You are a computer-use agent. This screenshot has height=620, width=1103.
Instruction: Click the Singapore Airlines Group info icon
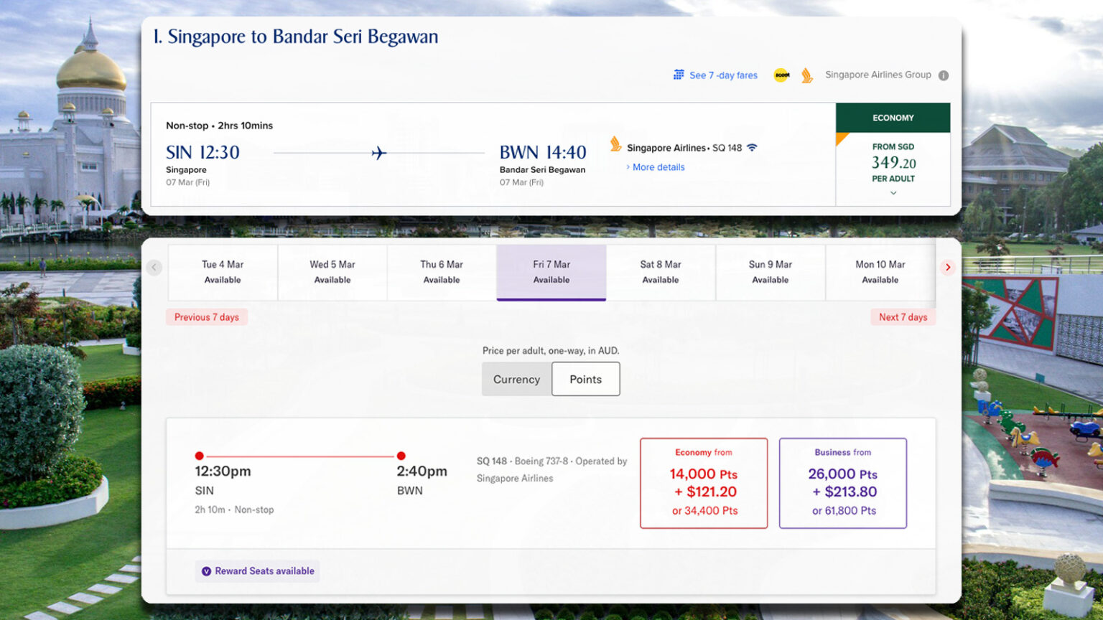944,75
